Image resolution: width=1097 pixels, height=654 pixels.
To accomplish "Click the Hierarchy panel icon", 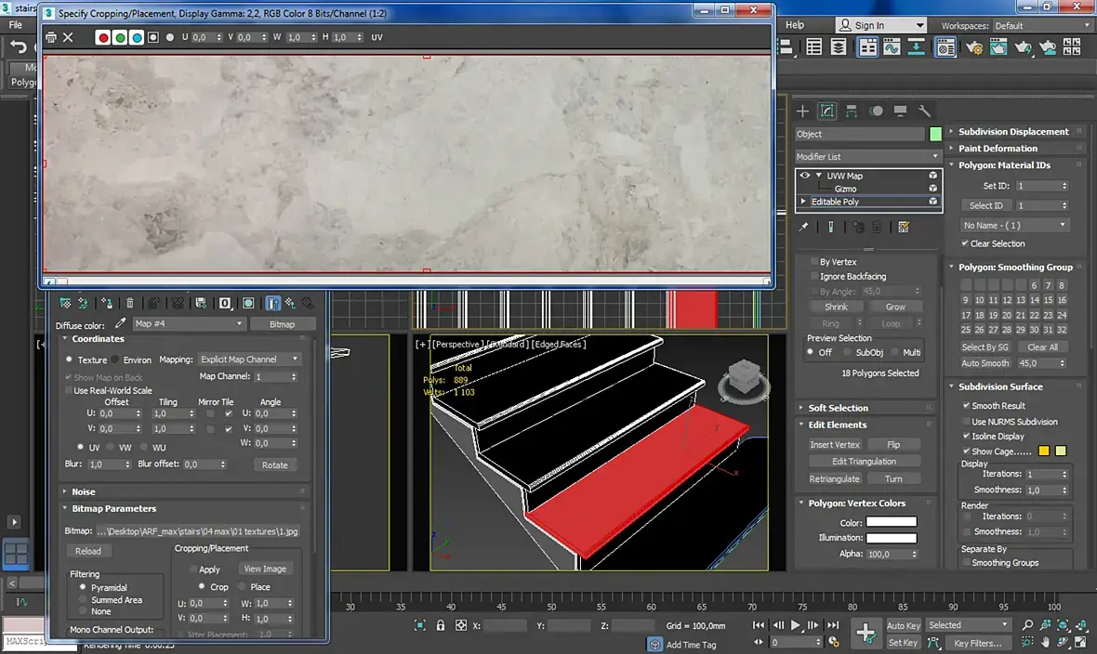I will (x=852, y=111).
